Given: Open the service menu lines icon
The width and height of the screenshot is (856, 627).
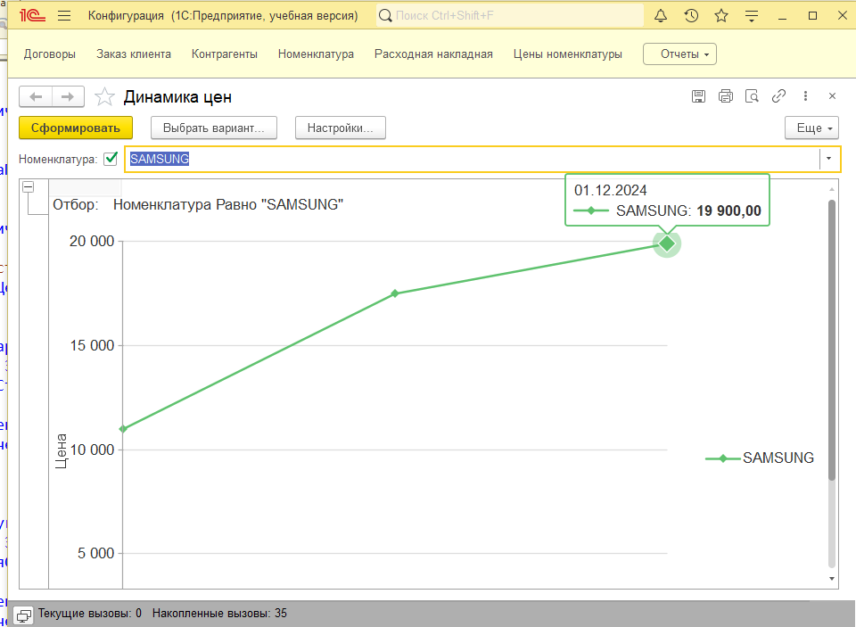Looking at the screenshot, I should (x=752, y=16).
